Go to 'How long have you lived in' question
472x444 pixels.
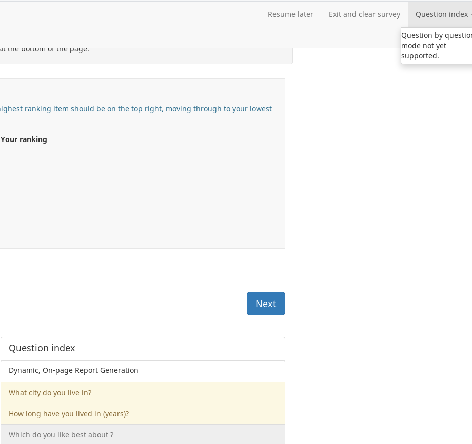[69, 414]
